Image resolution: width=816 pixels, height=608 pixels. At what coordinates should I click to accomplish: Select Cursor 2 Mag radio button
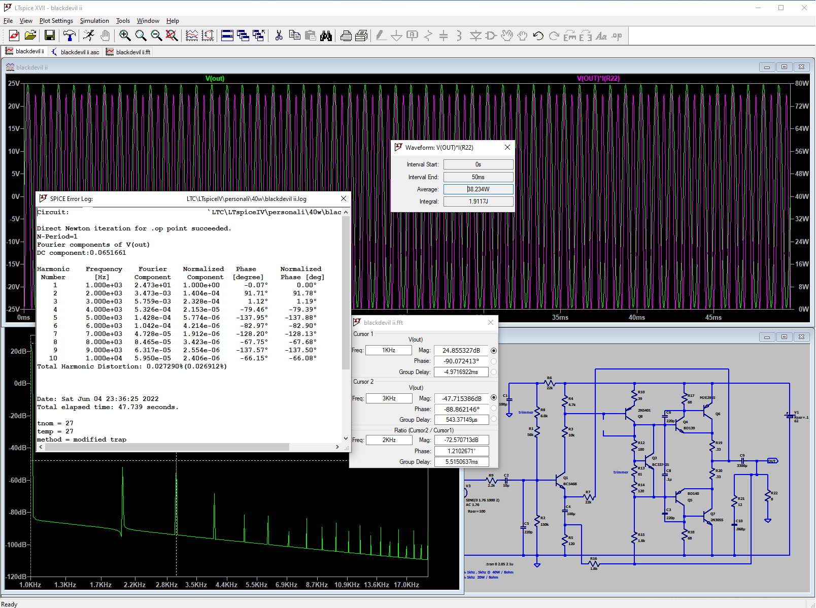coord(494,397)
